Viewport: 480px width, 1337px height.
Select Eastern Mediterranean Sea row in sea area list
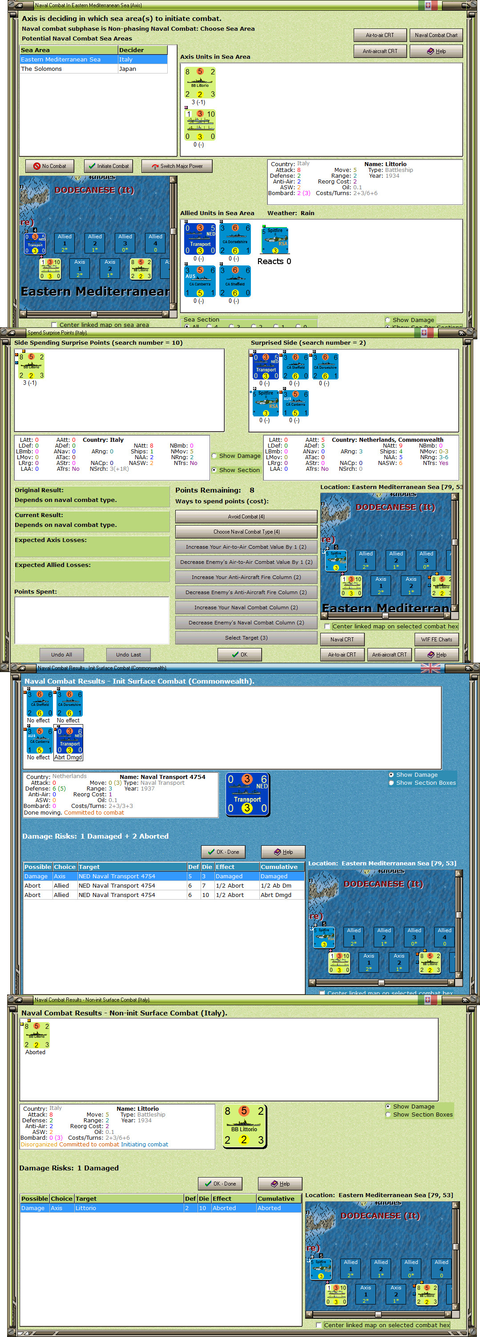click(x=94, y=59)
